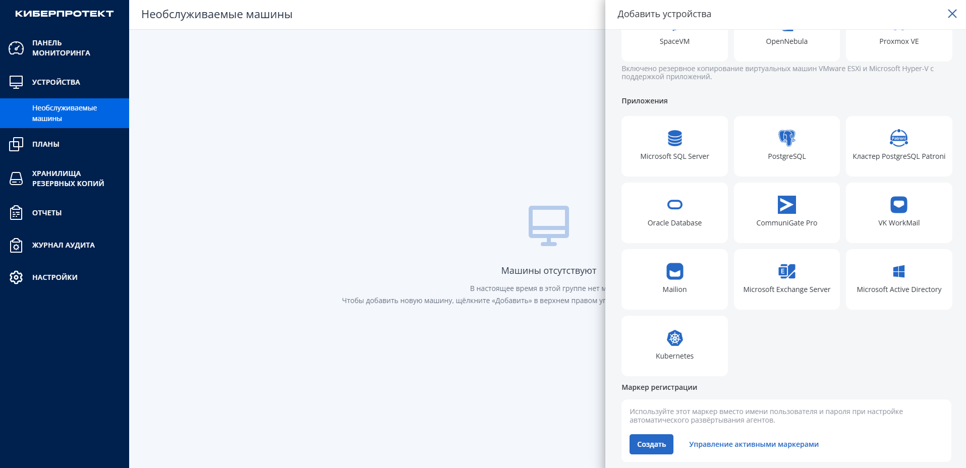The height and width of the screenshot is (468, 966).
Task: Click the Kubernetes label
Action: (674, 356)
